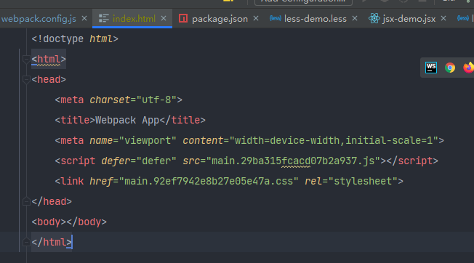Close the less-demo.less tab
Image resolution: width=474 pixels, height=263 pixels.
[x=355, y=18]
